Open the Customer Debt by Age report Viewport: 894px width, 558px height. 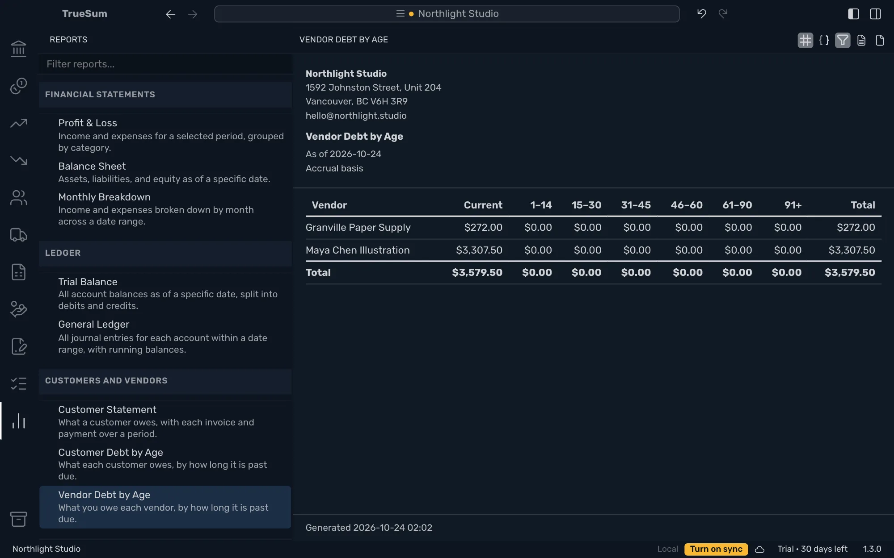(x=165, y=464)
